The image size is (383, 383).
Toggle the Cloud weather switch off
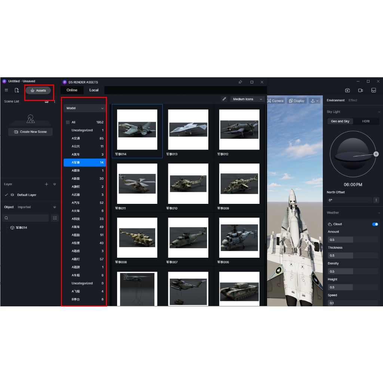point(375,224)
